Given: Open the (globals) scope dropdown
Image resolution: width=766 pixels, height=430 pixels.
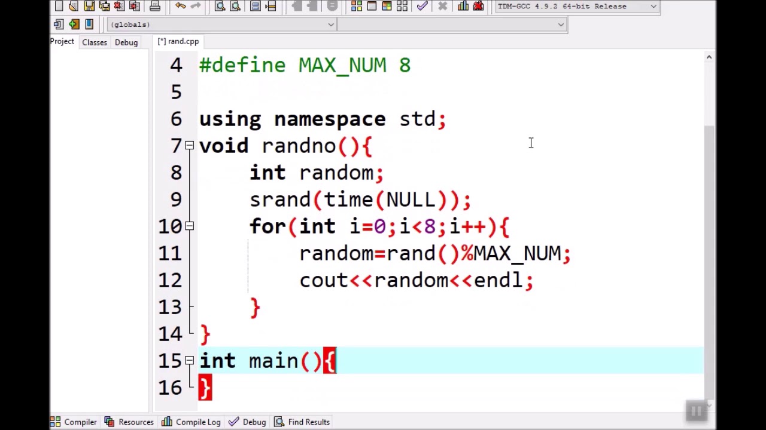Looking at the screenshot, I should (221, 24).
